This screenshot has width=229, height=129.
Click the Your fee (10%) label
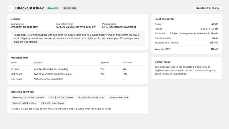163,49
